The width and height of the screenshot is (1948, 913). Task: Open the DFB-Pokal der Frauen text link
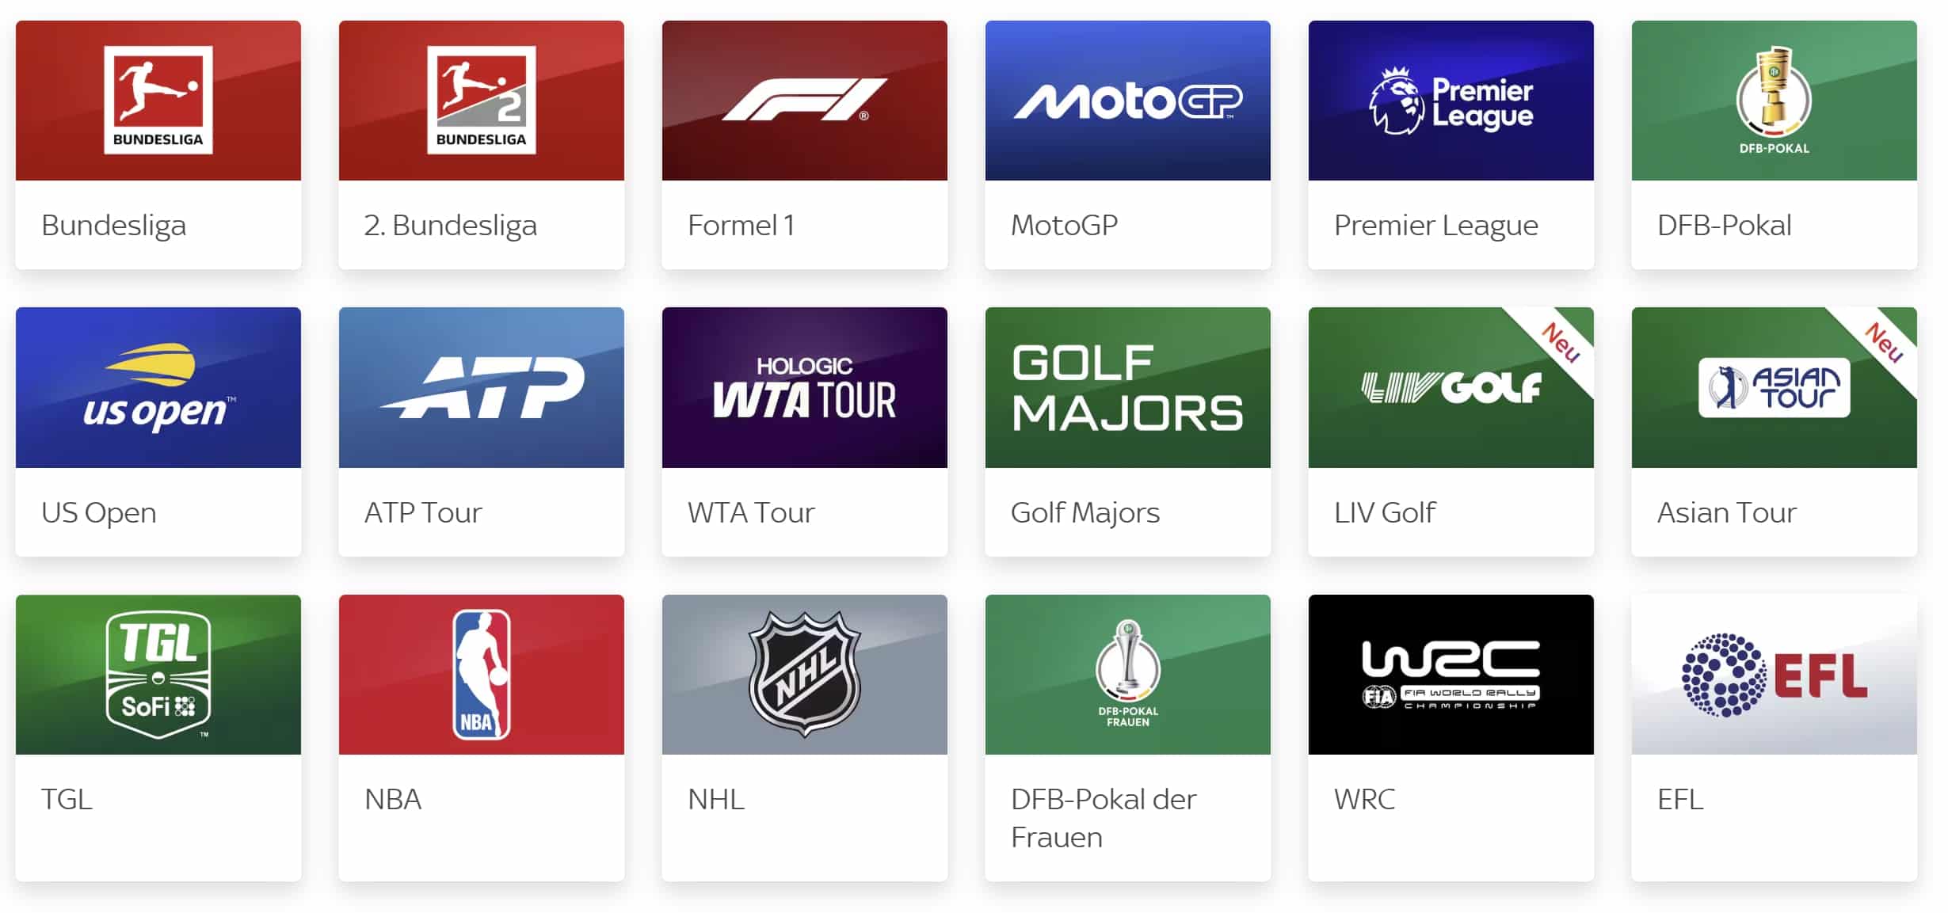[x=1104, y=818]
